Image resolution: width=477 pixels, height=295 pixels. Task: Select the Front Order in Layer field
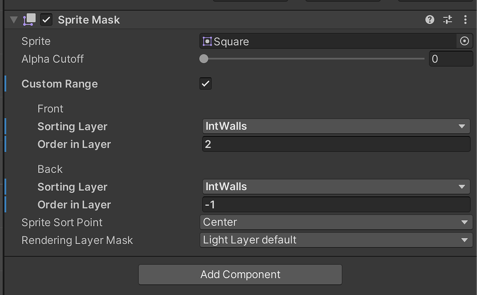[x=335, y=144]
